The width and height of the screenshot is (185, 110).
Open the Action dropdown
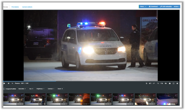176,7
